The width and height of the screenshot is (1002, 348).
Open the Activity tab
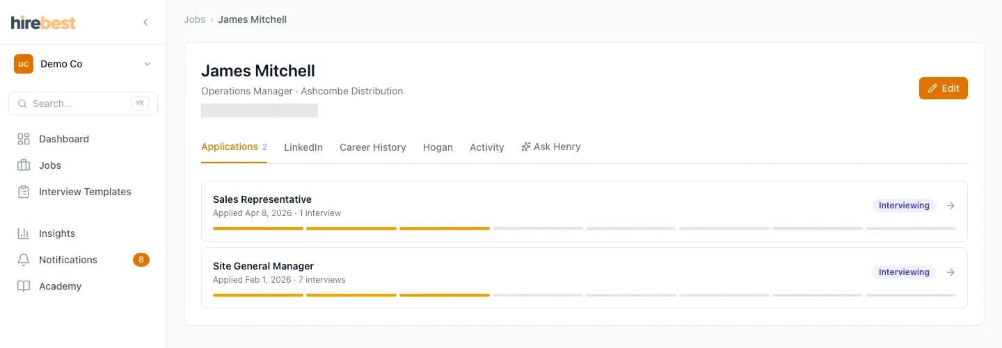click(x=487, y=147)
